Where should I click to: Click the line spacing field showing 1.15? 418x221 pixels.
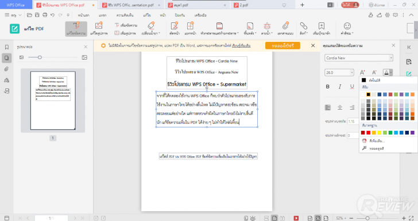tap(353, 121)
